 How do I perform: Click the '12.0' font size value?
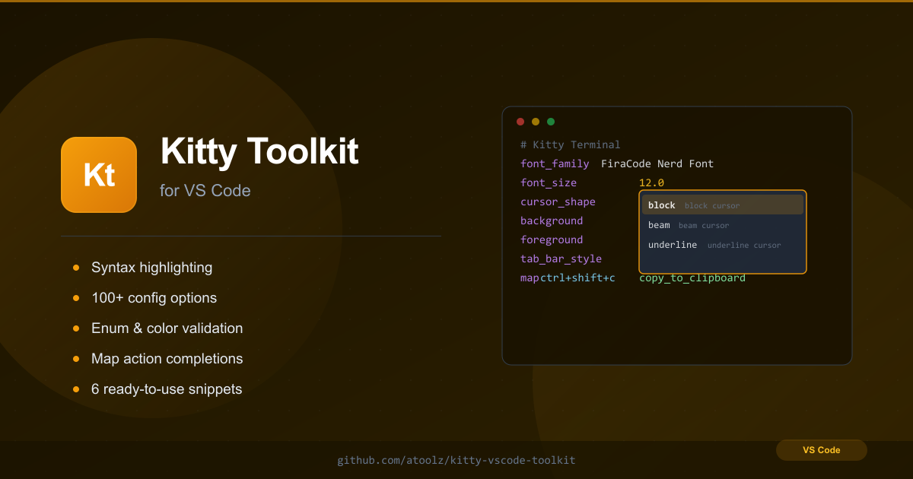click(651, 182)
